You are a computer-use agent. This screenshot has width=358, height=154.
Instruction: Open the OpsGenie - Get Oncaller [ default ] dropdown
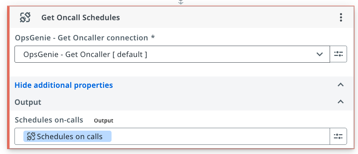point(172,54)
